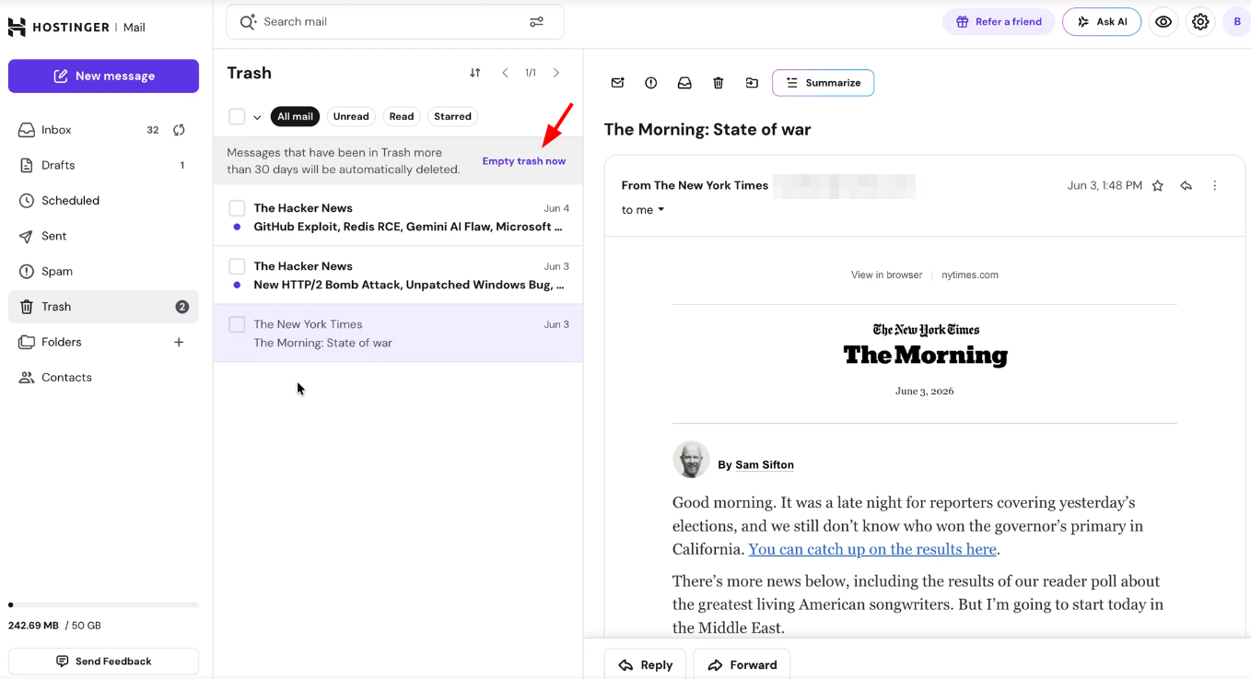Filter by Starred messages
This screenshot has width=1251, height=679.
[452, 117]
